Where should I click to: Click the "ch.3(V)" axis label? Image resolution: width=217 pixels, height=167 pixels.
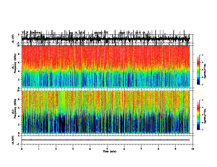click(13, 140)
